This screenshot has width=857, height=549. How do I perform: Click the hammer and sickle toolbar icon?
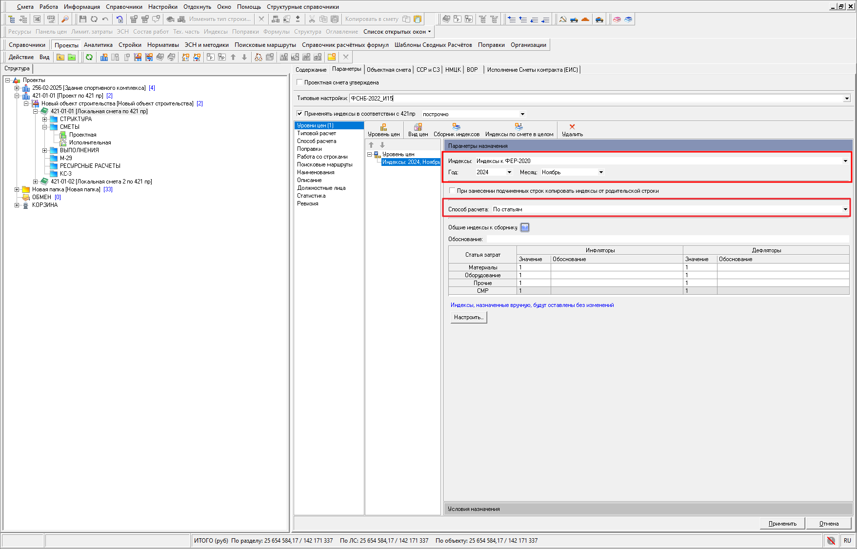point(562,19)
